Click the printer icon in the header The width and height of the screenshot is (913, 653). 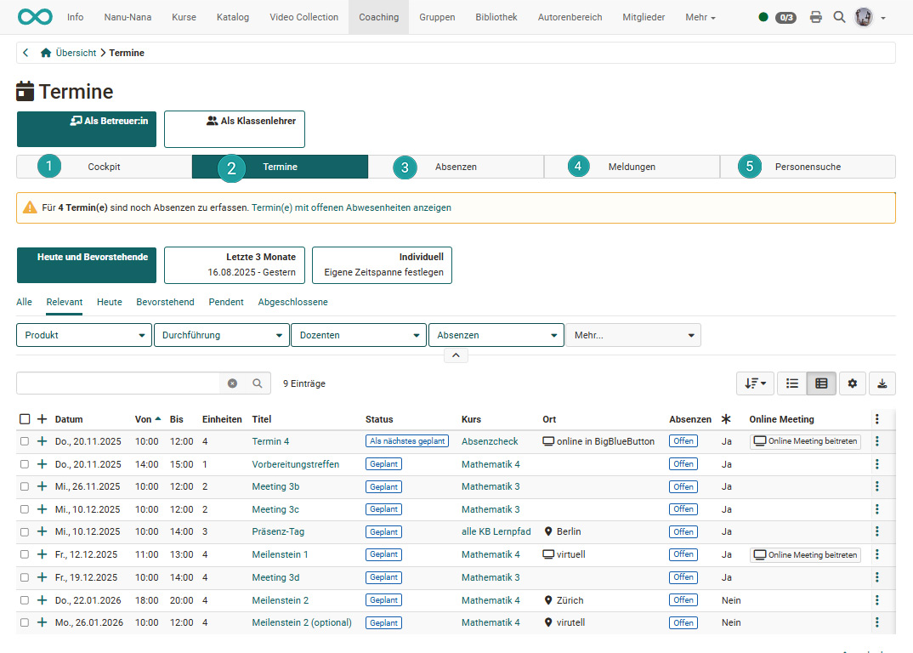click(x=815, y=16)
